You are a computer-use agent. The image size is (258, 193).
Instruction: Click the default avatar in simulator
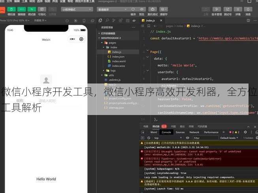tap(46, 80)
